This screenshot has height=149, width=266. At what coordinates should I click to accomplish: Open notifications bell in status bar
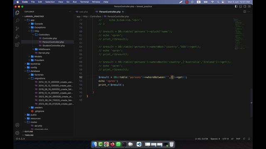pos(249,139)
